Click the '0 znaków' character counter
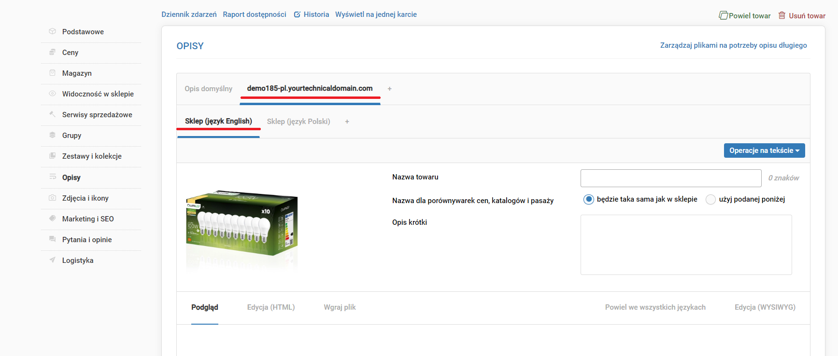 pyautogui.click(x=783, y=178)
